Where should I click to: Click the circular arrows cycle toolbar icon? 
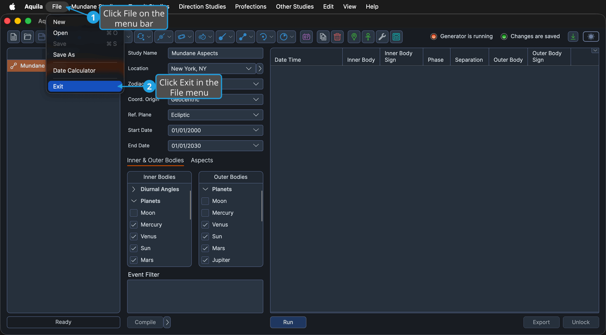(141, 37)
